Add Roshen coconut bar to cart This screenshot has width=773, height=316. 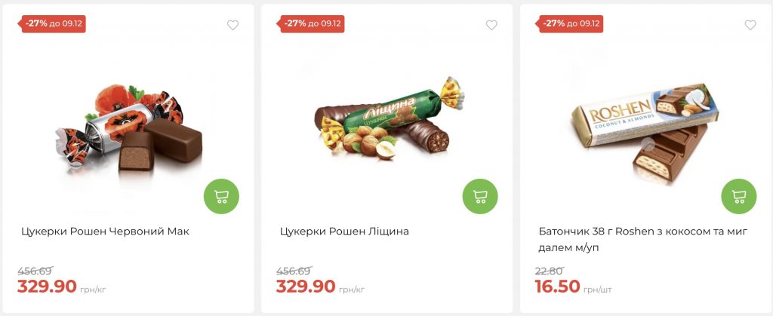click(x=739, y=196)
